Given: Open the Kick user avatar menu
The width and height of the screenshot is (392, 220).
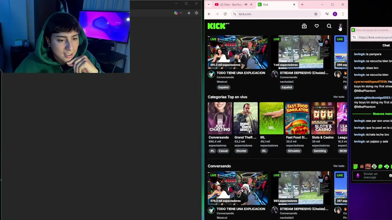Looking at the screenshot, I should (341, 26).
